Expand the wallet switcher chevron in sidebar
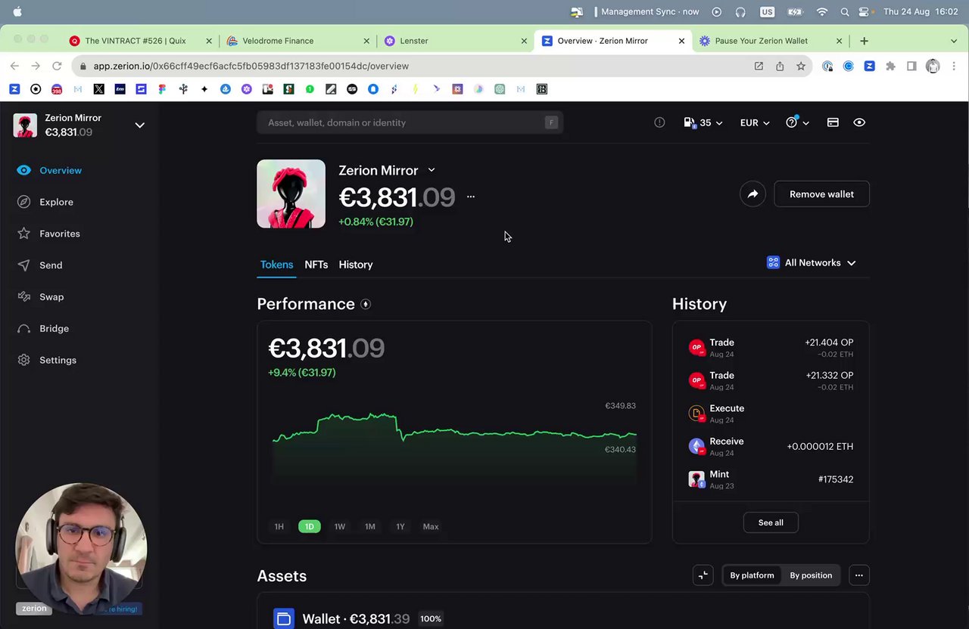Image resolution: width=969 pixels, height=629 pixels. 139,125
